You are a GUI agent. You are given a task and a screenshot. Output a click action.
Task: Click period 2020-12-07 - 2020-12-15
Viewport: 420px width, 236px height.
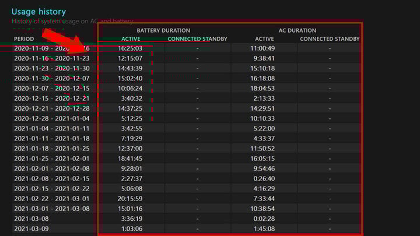point(52,89)
